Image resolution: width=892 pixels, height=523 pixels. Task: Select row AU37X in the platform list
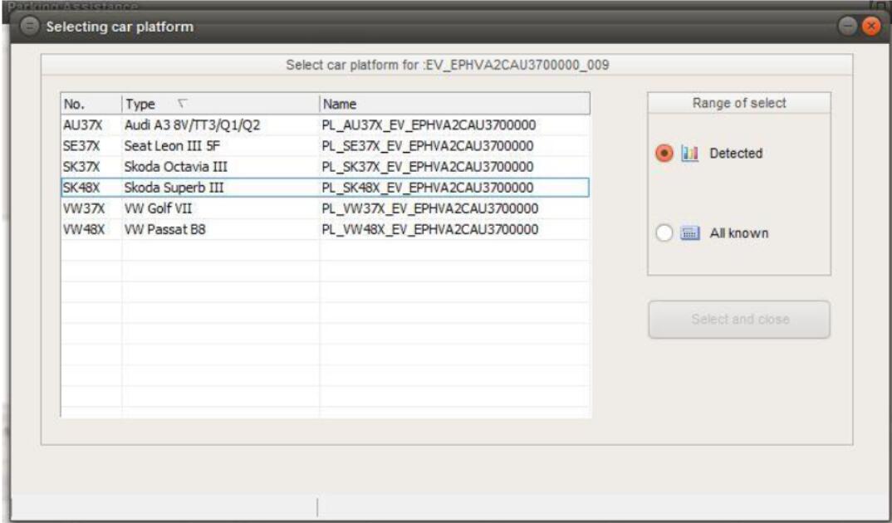coord(325,125)
